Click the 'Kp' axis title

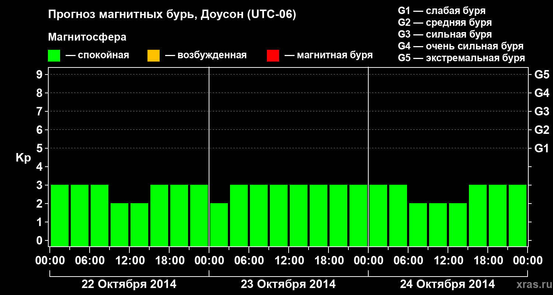point(23,158)
